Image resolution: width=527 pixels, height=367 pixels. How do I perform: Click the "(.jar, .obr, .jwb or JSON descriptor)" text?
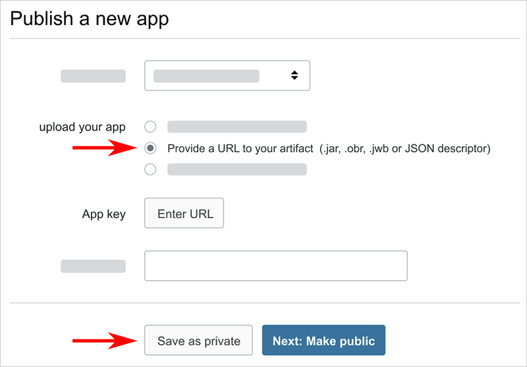click(405, 148)
